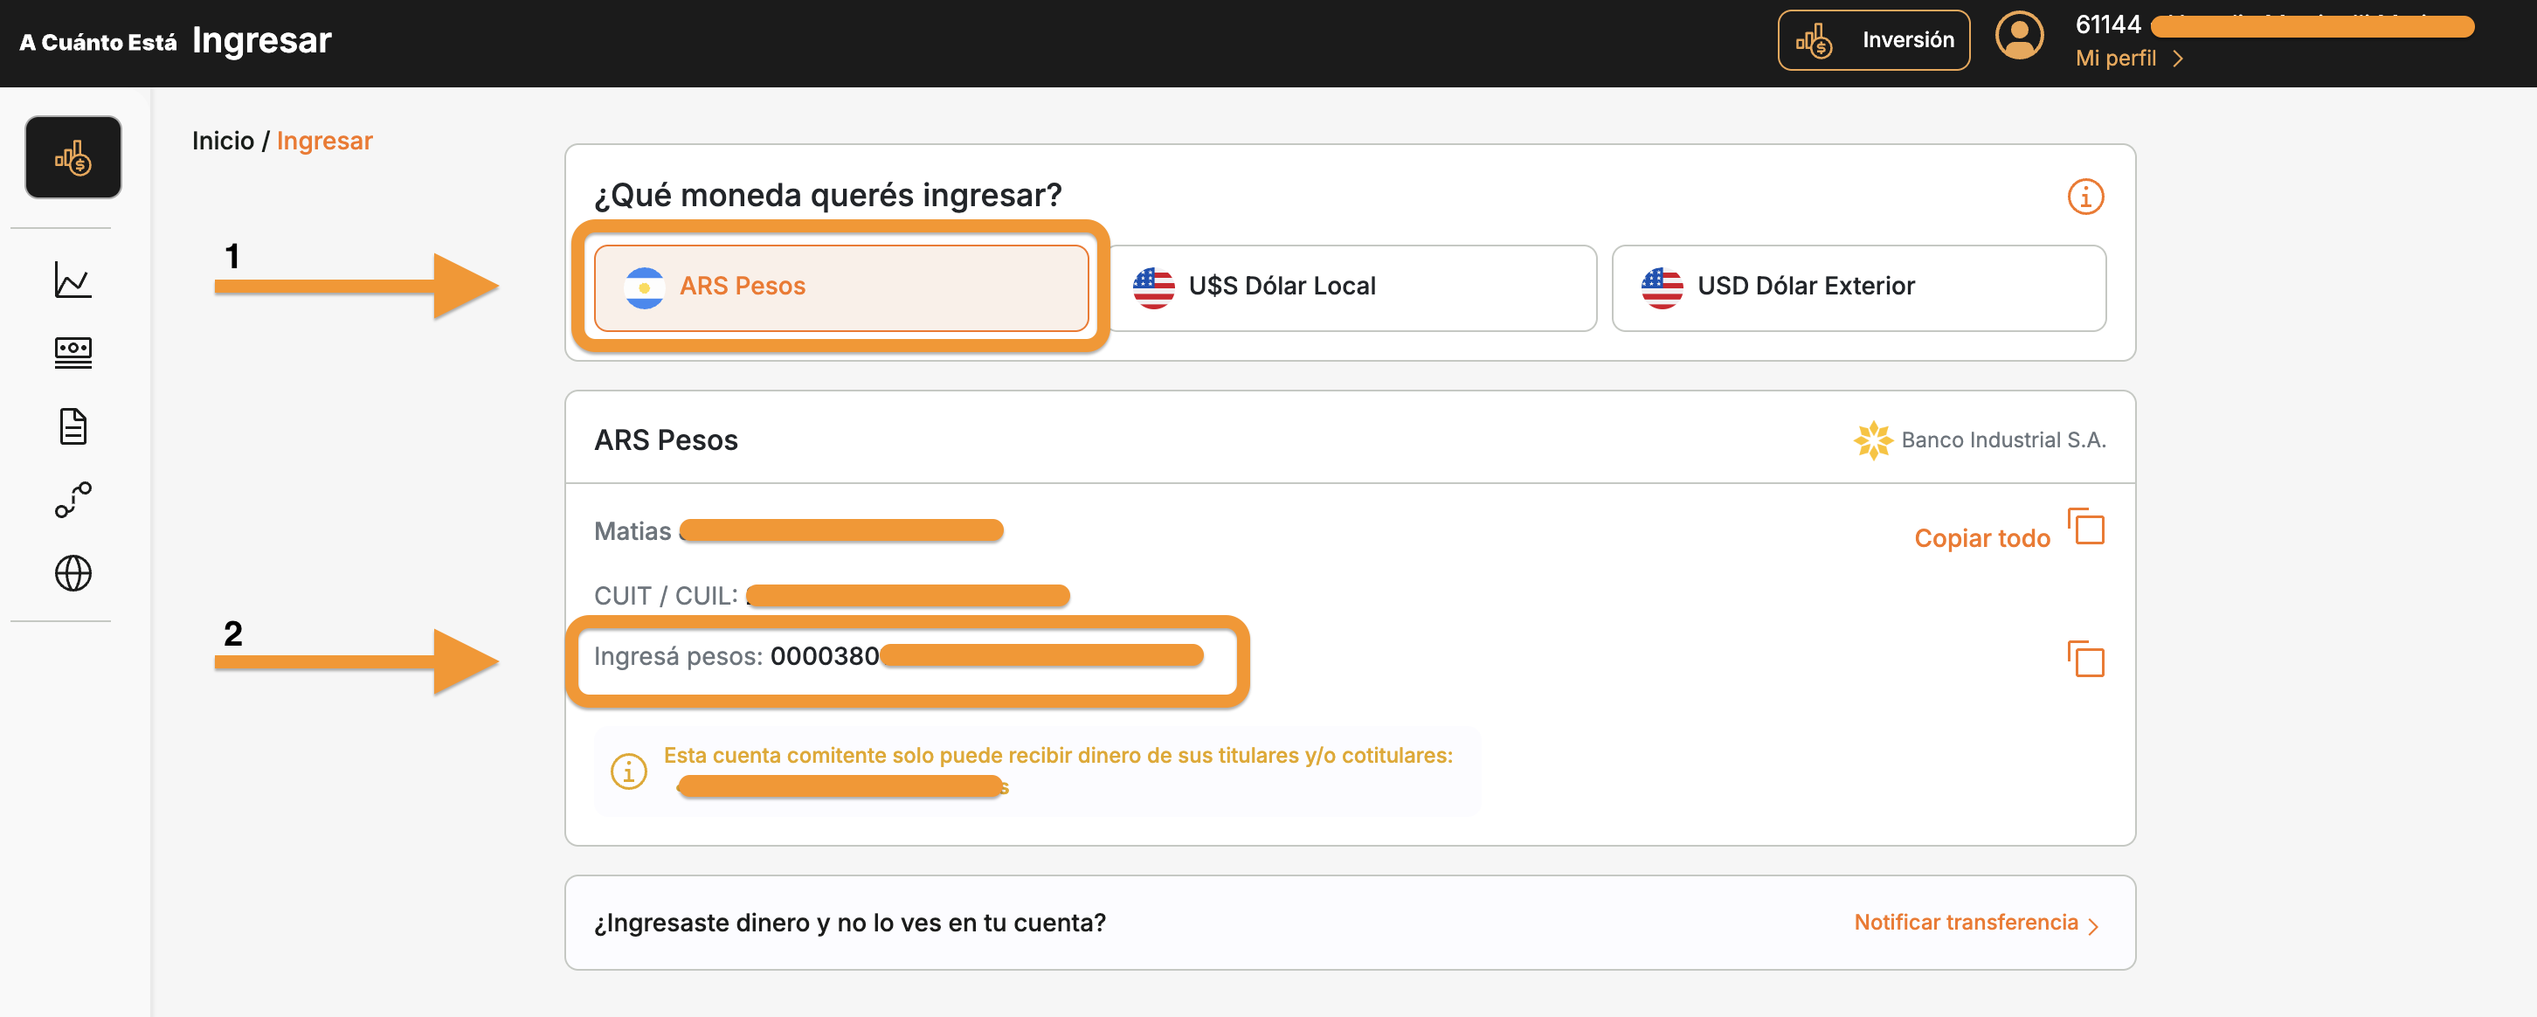Click the Inicio breadcrumb item

tap(225, 140)
